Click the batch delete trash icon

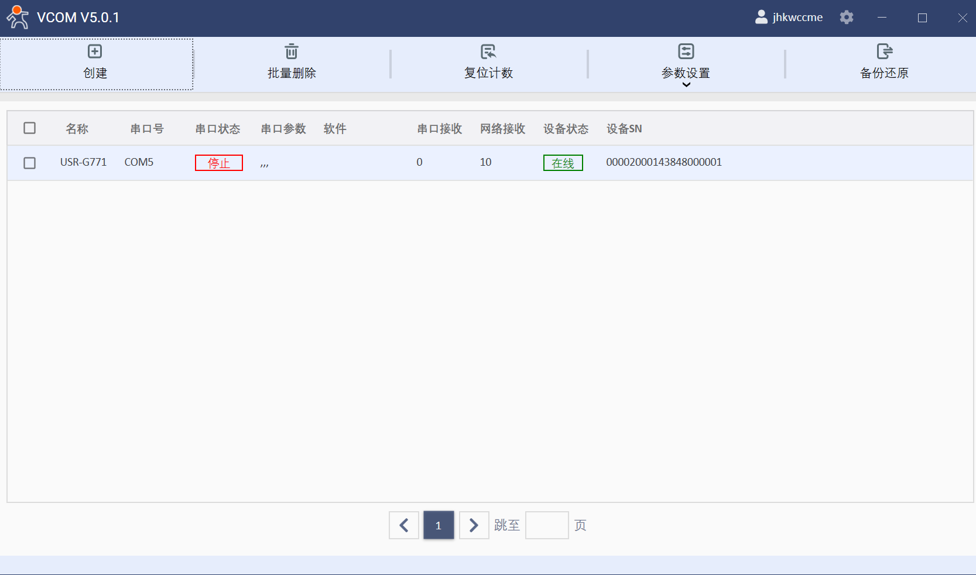pyautogui.click(x=292, y=52)
